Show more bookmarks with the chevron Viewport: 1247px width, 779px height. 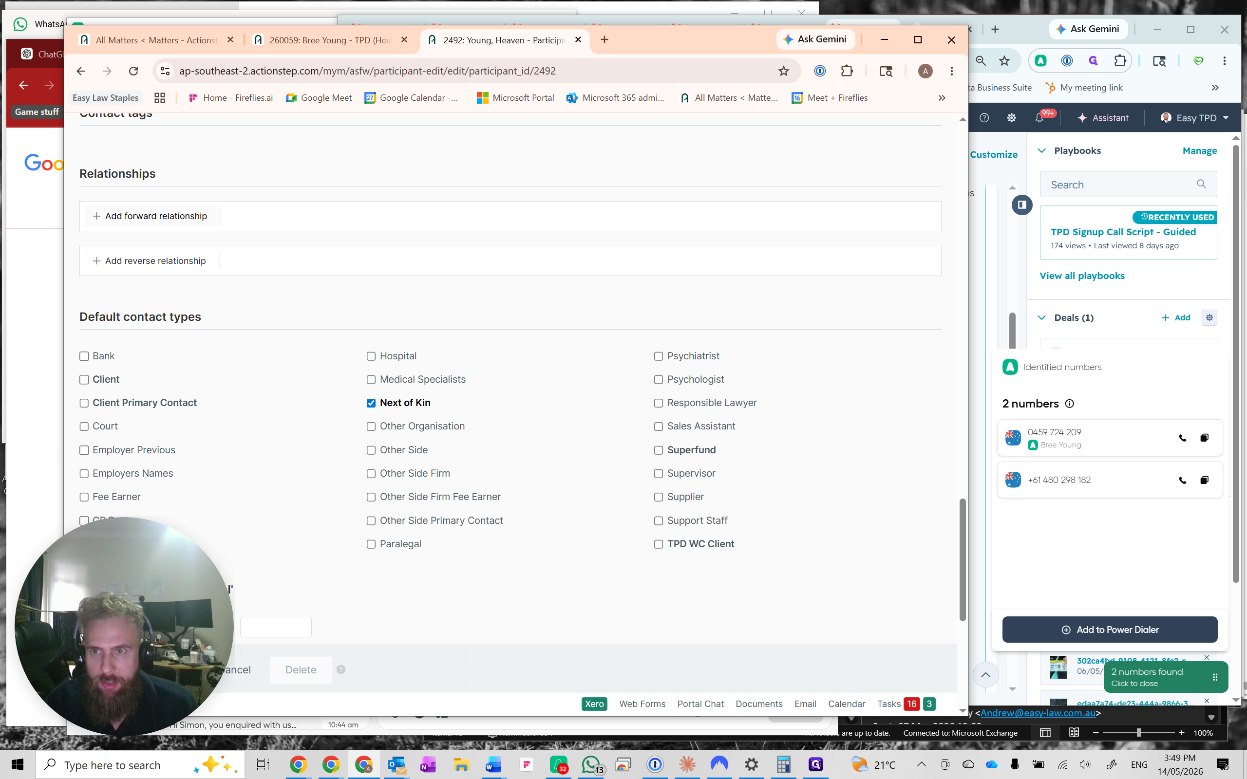942,98
